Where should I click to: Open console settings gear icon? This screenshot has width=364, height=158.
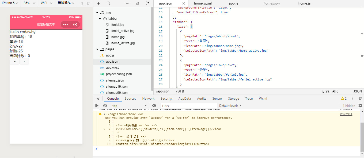tap(360, 106)
